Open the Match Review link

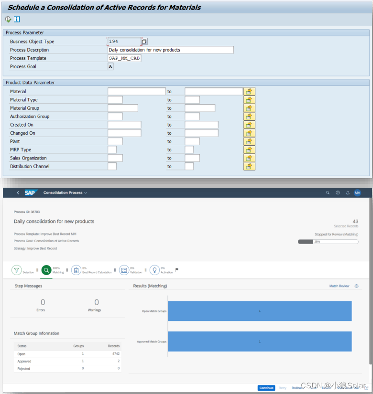[x=339, y=286]
